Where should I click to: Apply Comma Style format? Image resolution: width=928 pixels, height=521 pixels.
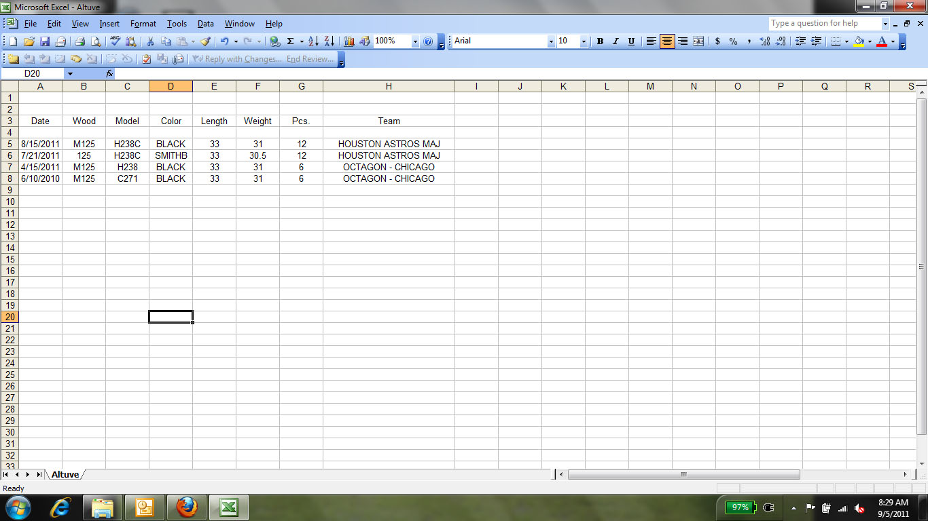[x=749, y=41]
